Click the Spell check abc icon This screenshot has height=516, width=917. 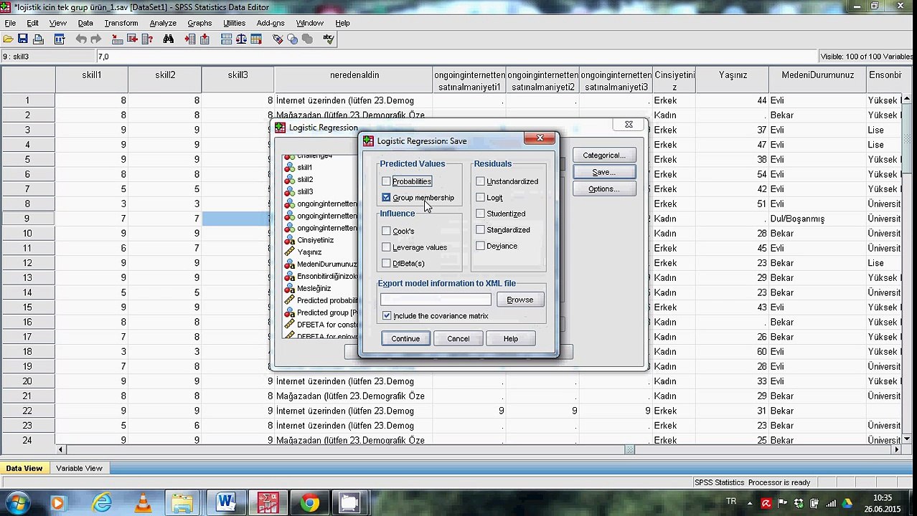329,39
